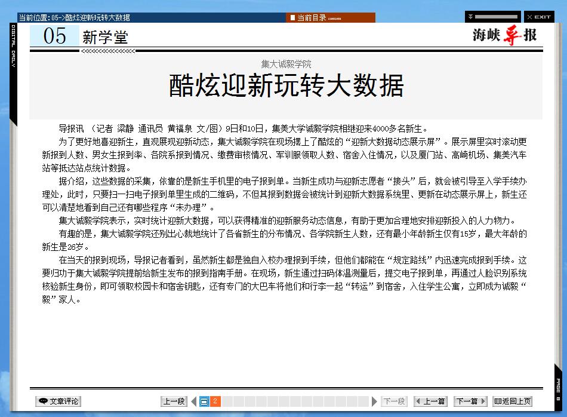Open previous article 上一篇
This screenshot has height=417, width=567.
pyautogui.click(x=431, y=401)
